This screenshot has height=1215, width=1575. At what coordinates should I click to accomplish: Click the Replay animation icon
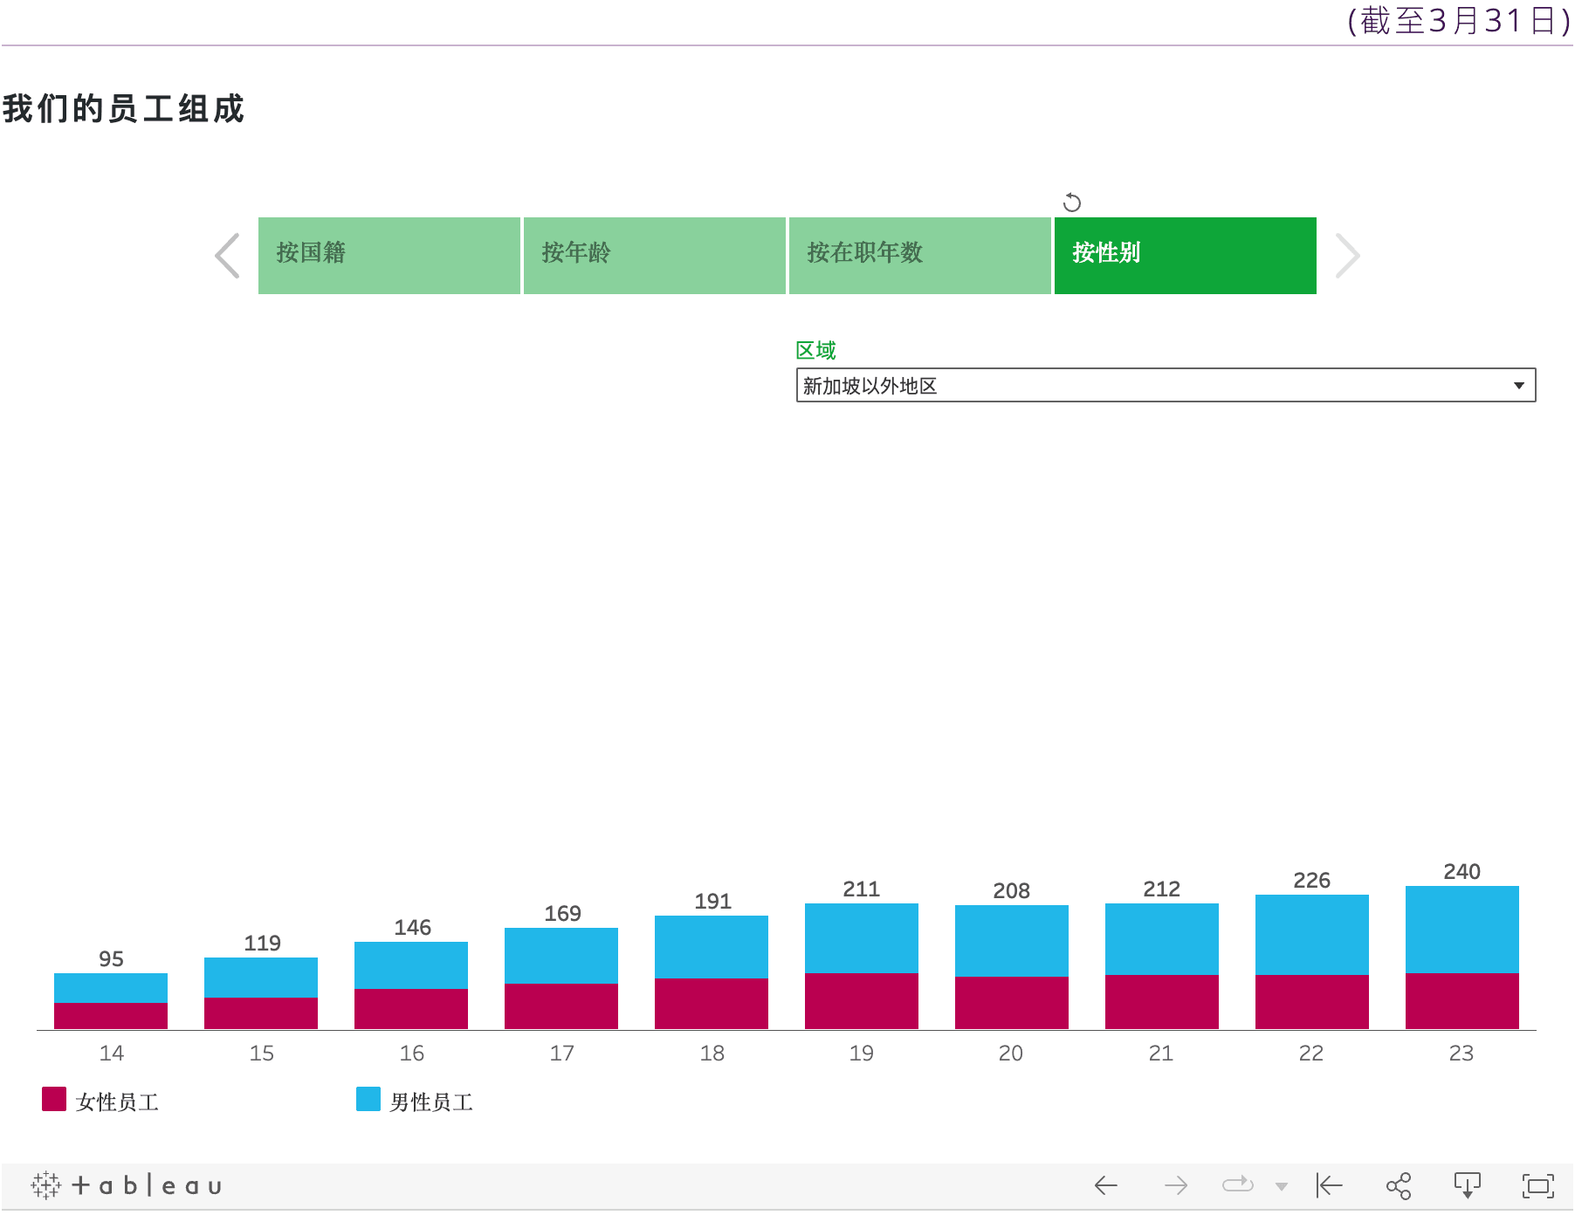[1237, 1184]
